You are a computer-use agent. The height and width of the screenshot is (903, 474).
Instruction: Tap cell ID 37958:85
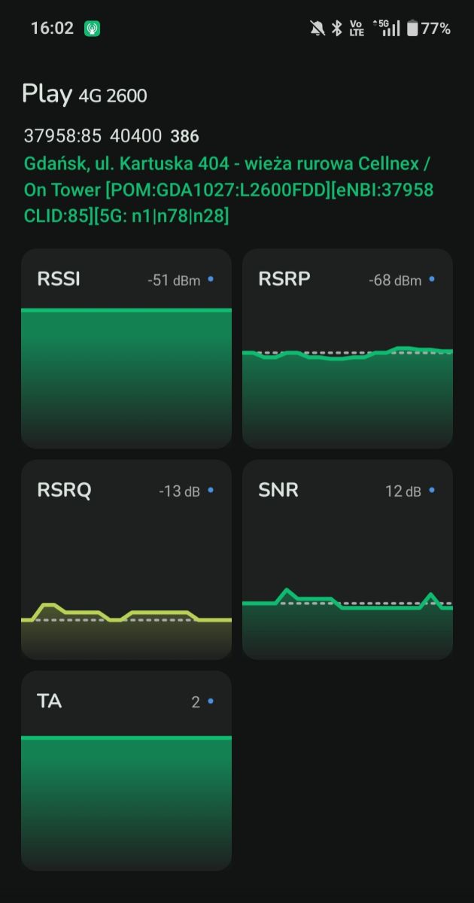click(62, 136)
